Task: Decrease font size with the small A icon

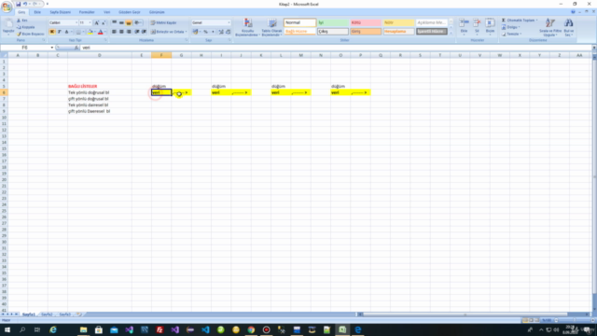Action: click(104, 22)
